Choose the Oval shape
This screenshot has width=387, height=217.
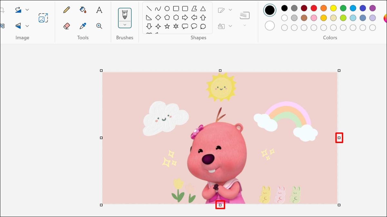[x=167, y=9]
